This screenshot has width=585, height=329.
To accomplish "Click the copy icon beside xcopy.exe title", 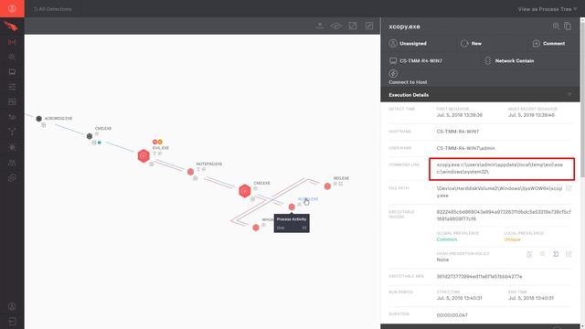I will pos(568,27).
